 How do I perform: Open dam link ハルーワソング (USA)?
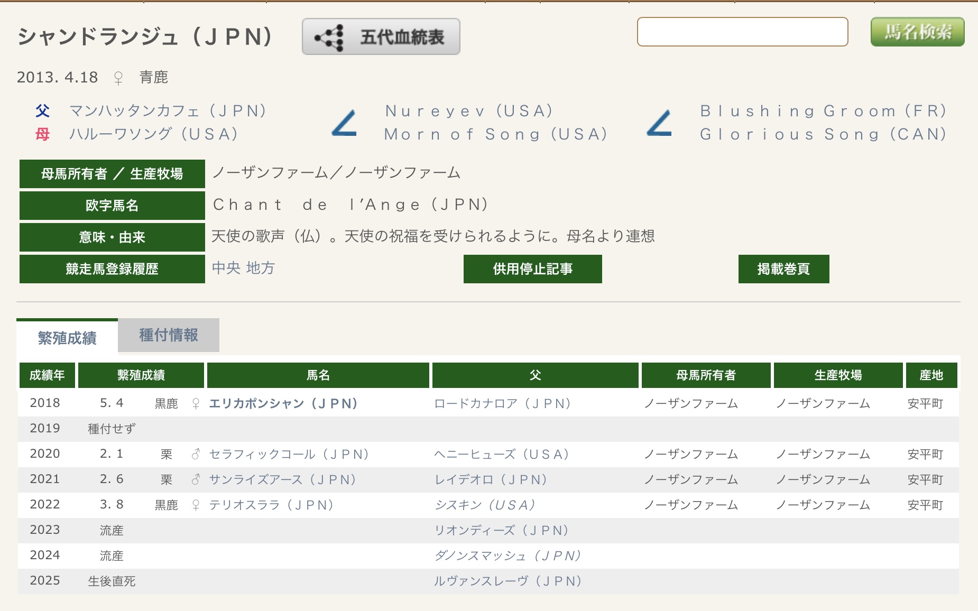point(153,134)
